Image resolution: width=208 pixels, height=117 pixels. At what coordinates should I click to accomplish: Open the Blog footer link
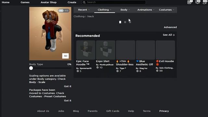76,111
